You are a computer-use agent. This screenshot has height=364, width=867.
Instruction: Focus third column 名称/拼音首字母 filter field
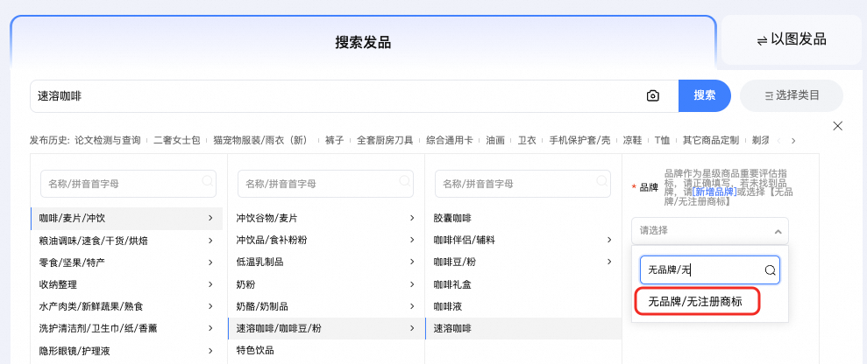tap(522, 184)
